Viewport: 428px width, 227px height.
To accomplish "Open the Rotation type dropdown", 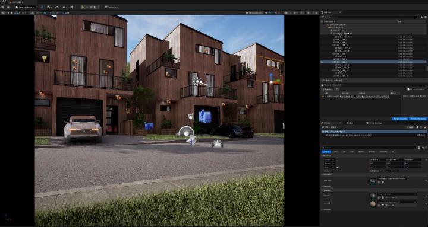I will (329, 164).
